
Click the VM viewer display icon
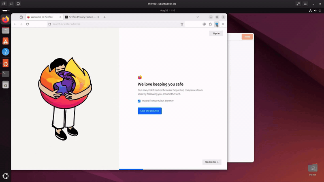pyautogui.click(x=18, y=4)
